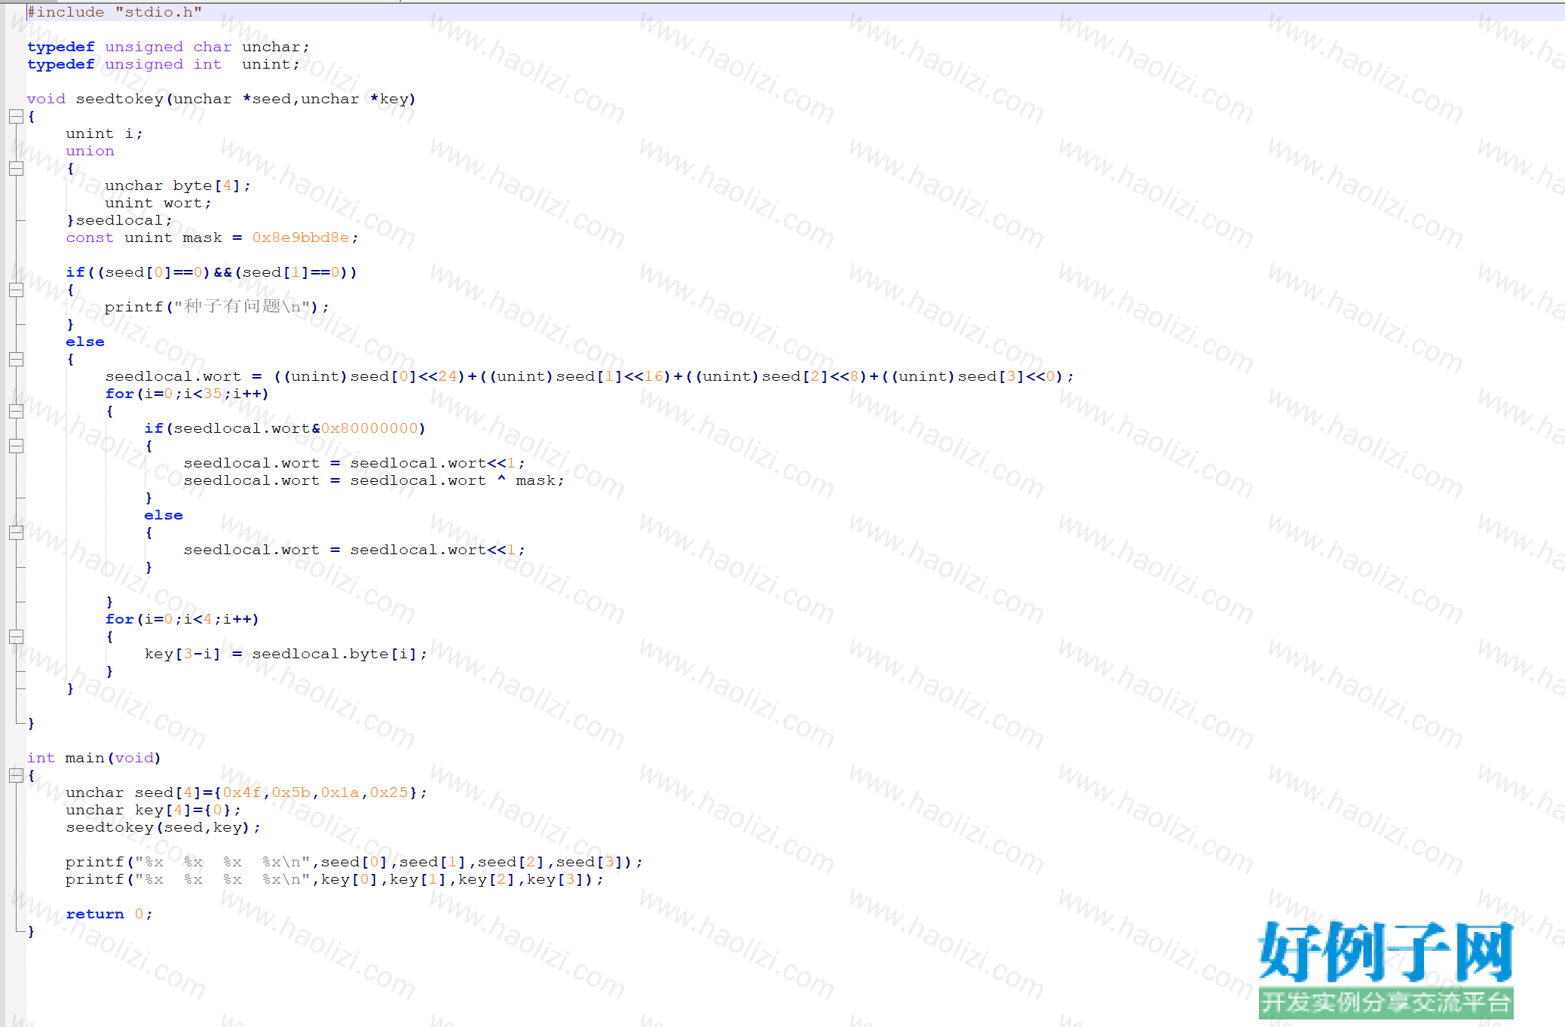Image resolution: width=1565 pixels, height=1027 pixels.
Task: Collapse the for i<35 loop fold marker
Action: (16, 411)
